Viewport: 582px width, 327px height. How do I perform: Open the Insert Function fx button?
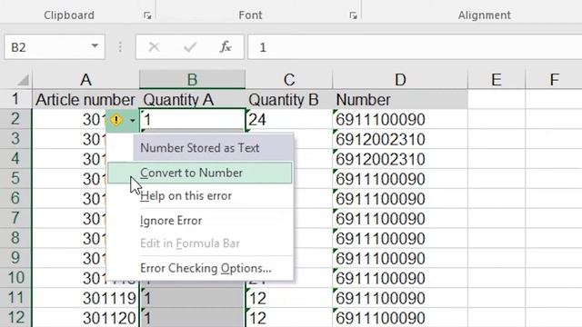tap(226, 47)
